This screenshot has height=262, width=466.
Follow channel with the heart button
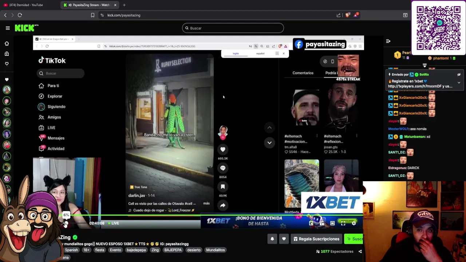[x=284, y=239]
